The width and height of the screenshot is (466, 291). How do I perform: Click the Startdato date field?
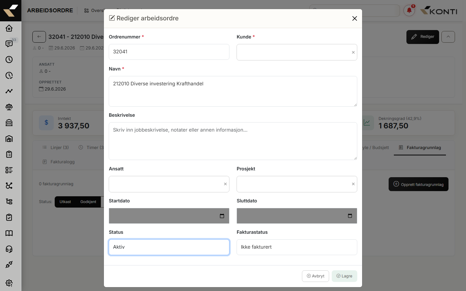169,216
